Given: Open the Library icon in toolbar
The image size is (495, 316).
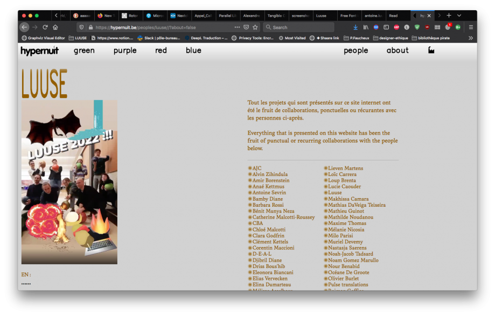Looking at the screenshot, I should 366,27.
